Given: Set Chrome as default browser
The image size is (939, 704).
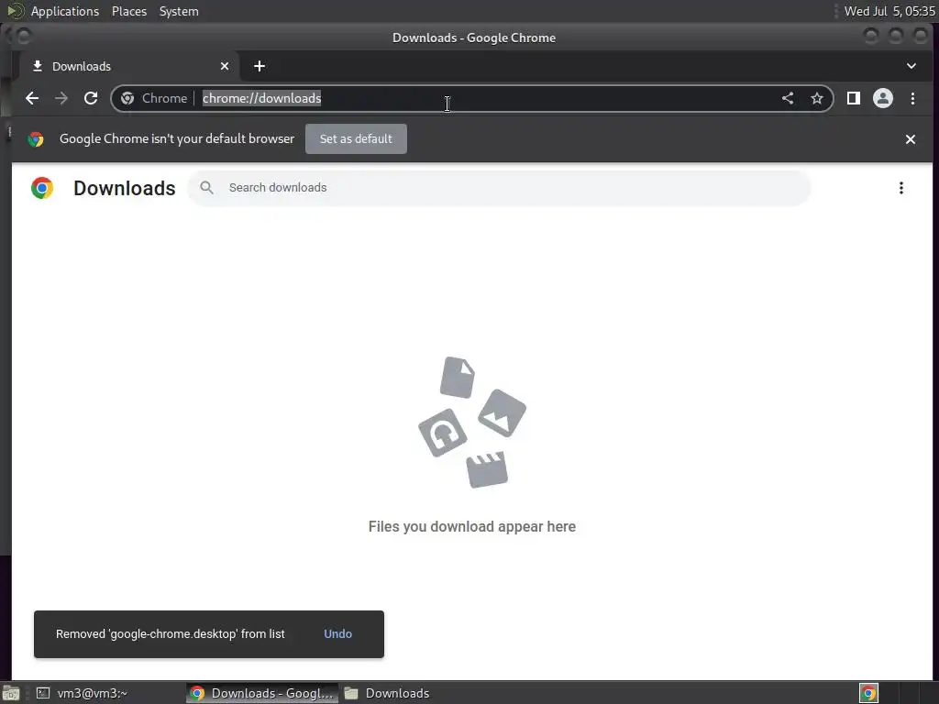Looking at the screenshot, I should 356,139.
